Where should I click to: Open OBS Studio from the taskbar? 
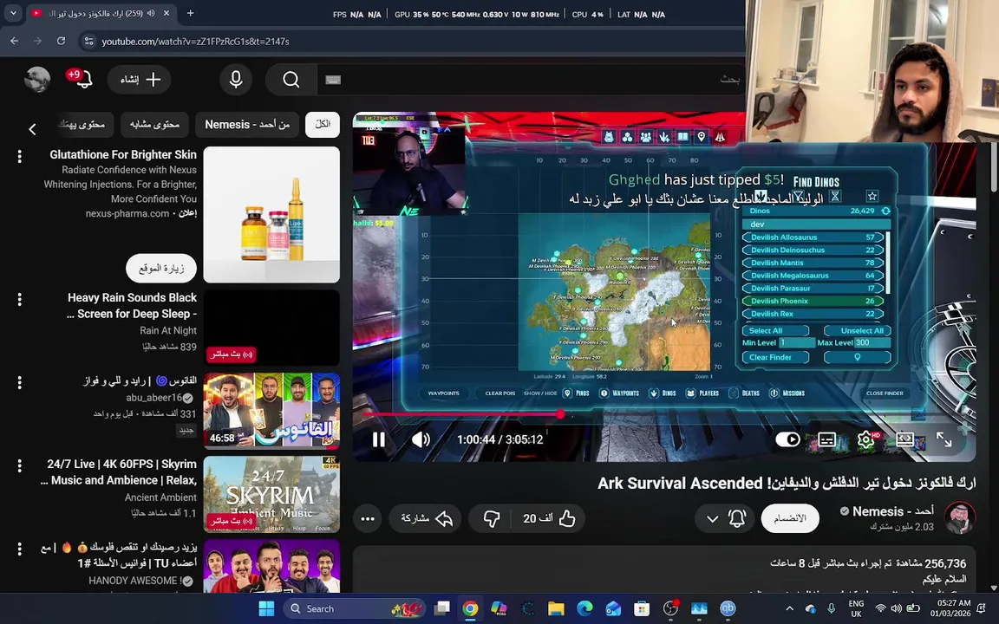[x=670, y=608]
